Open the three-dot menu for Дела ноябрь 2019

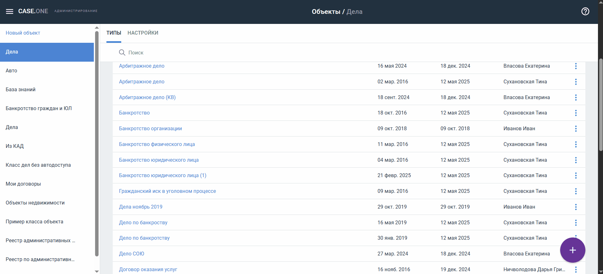pyautogui.click(x=576, y=207)
